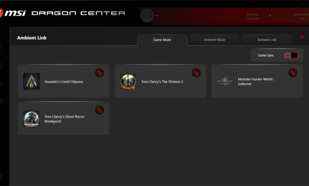
Task: Expand the profile dropdown arrow
Action: coord(156,16)
